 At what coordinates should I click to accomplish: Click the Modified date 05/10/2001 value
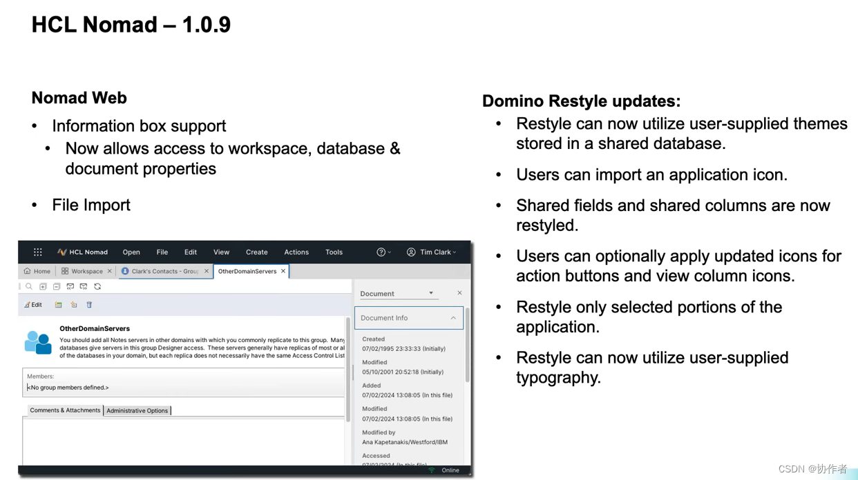[x=403, y=372]
